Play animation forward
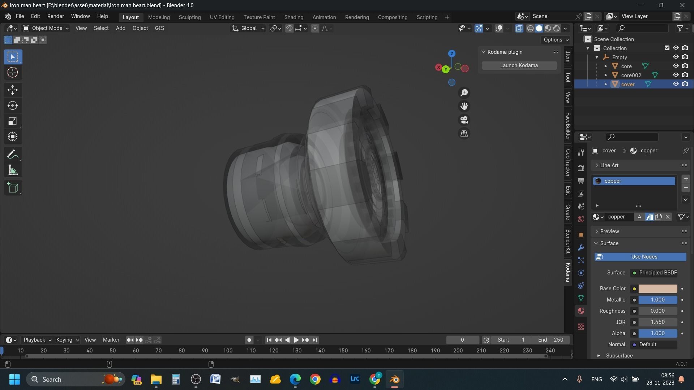The width and height of the screenshot is (694, 390). click(296, 340)
